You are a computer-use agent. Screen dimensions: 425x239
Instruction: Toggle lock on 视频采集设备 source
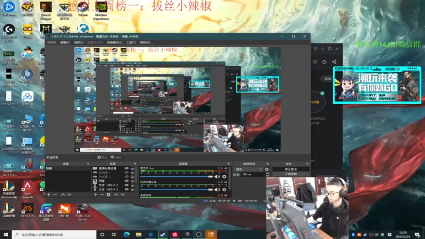point(132,168)
